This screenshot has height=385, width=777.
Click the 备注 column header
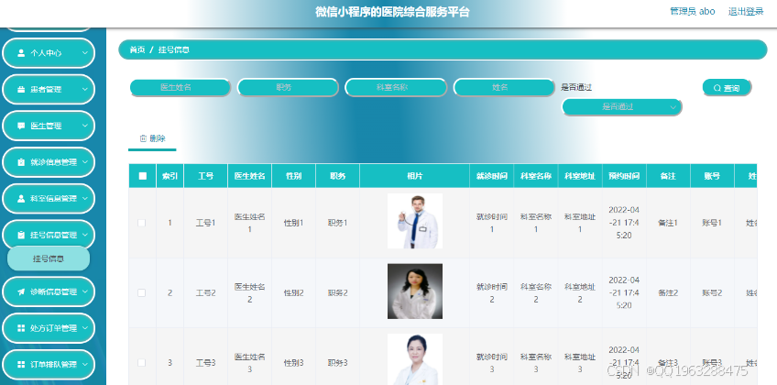point(668,176)
